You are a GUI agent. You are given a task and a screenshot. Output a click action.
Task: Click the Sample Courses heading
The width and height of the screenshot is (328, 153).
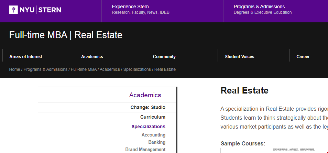click(x=243, y=144)
